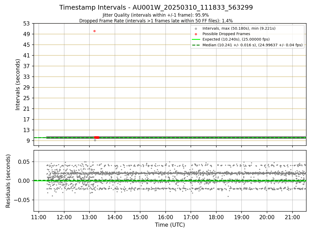The height and width of the screenshot is (234, 312).
Task: Click legend entry "Possible Dropped Frames"
Action: coord(226,34)
